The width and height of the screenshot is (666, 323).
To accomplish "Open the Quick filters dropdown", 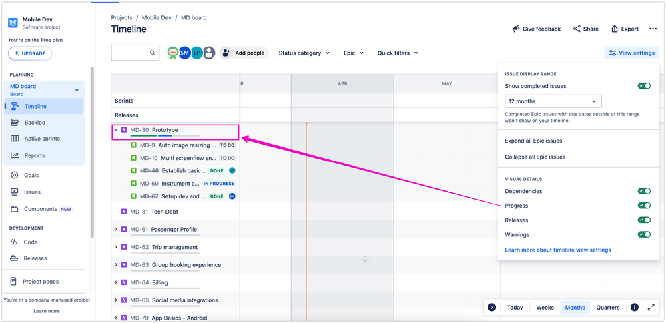I will 398,53.
